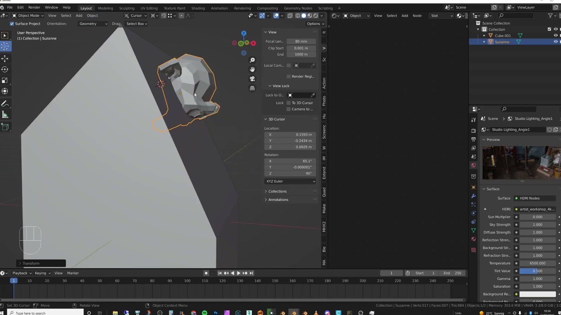Click the HDRI Nodes surface button
This screenshot has width=561, height=315.
pyautogui.click(x=535, y=198)
